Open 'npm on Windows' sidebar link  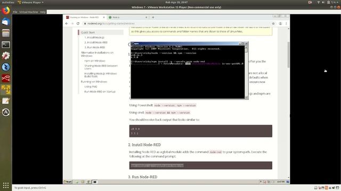pos(95,61)
